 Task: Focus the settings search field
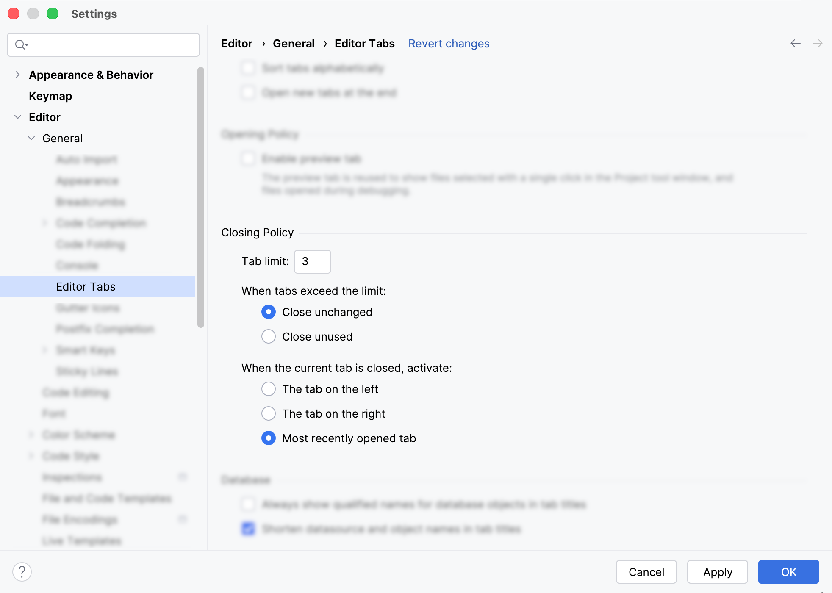coord(103,45)
